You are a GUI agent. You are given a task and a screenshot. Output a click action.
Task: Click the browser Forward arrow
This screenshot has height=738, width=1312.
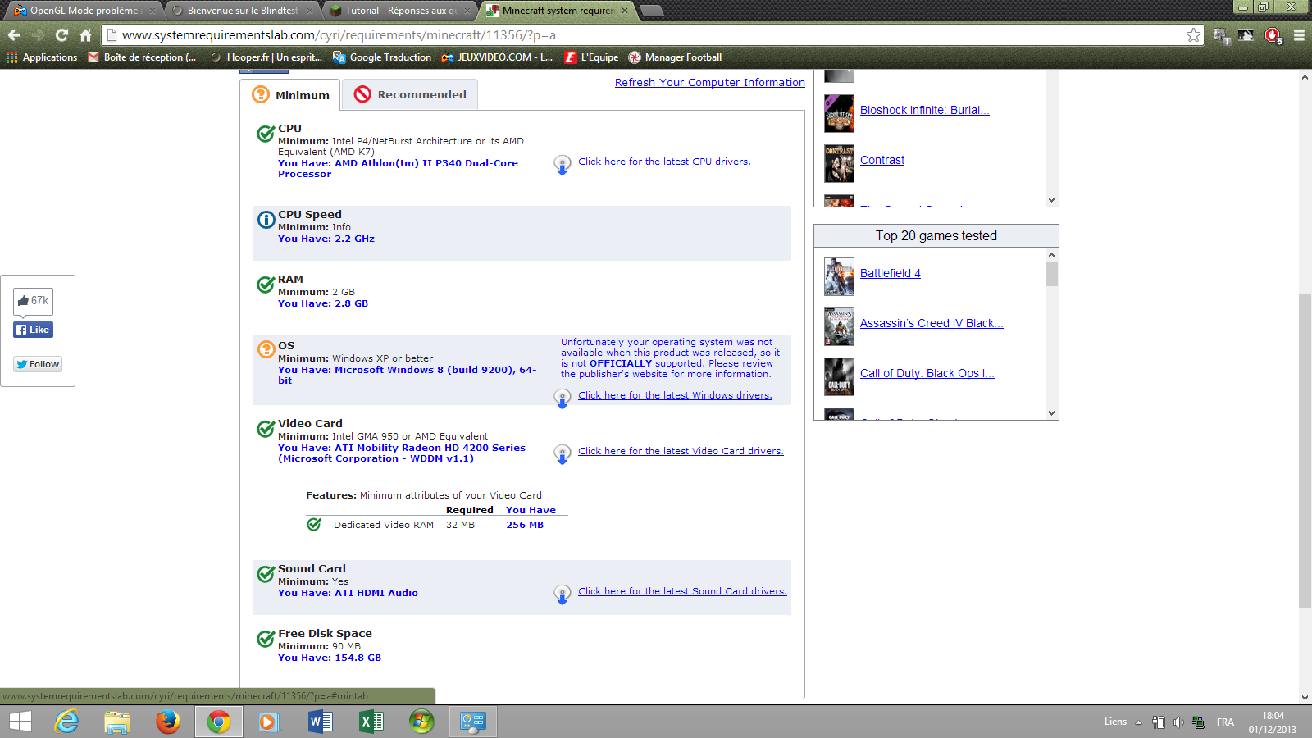38,35
